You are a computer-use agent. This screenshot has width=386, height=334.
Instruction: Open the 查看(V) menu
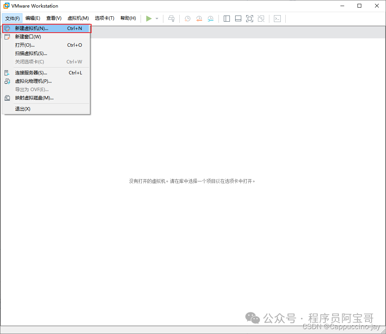point(54,18)
